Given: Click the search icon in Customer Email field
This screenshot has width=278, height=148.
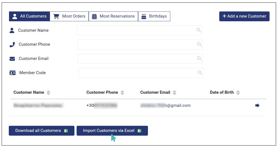Looking at the screenshot, I should [199, 58].
